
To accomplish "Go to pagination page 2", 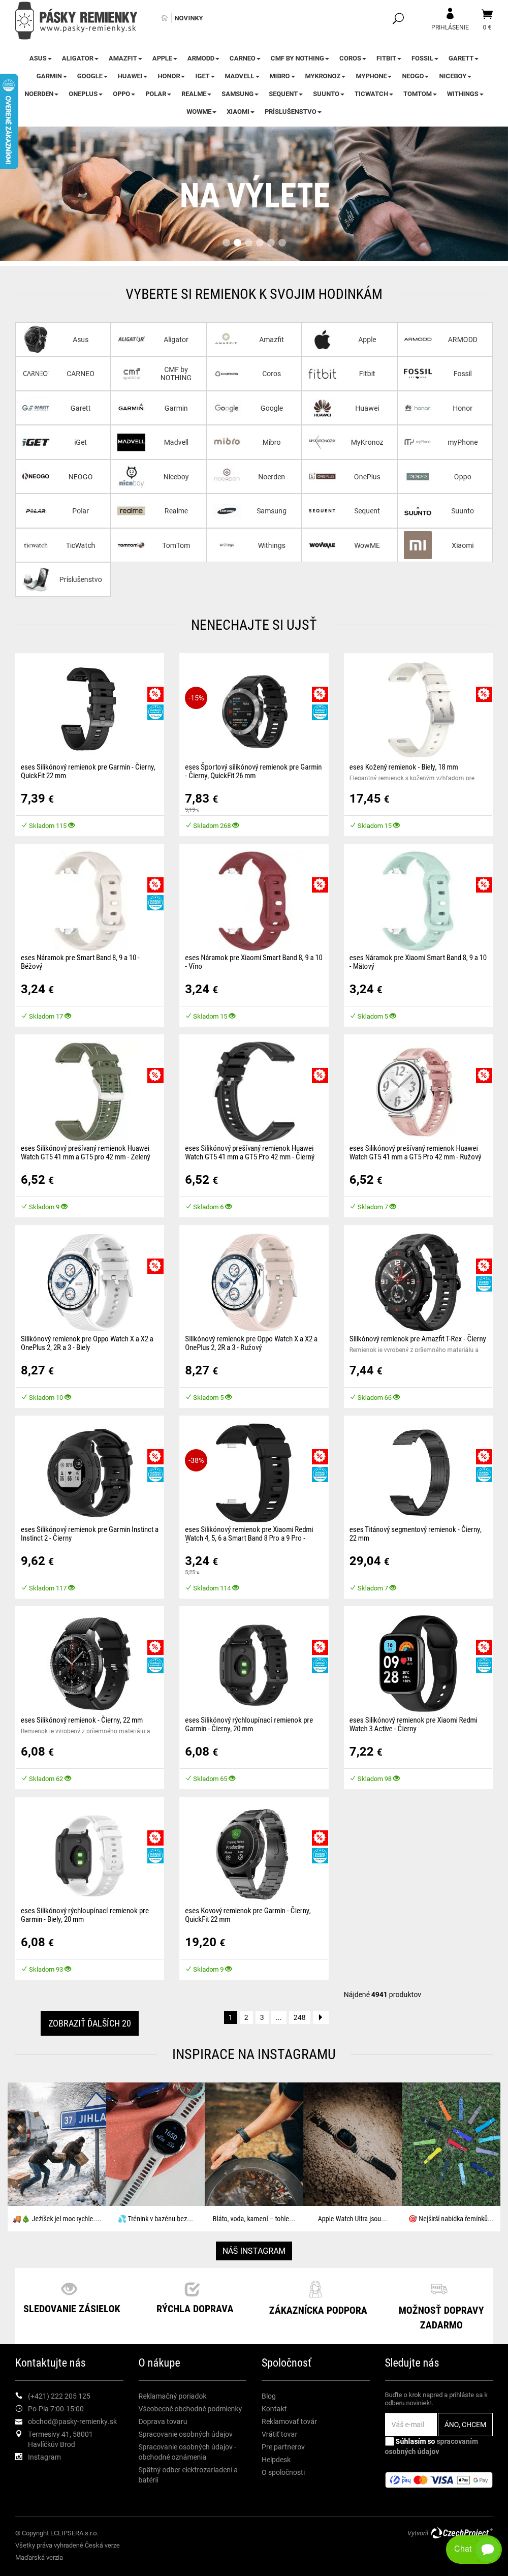I will point(246,2017).
